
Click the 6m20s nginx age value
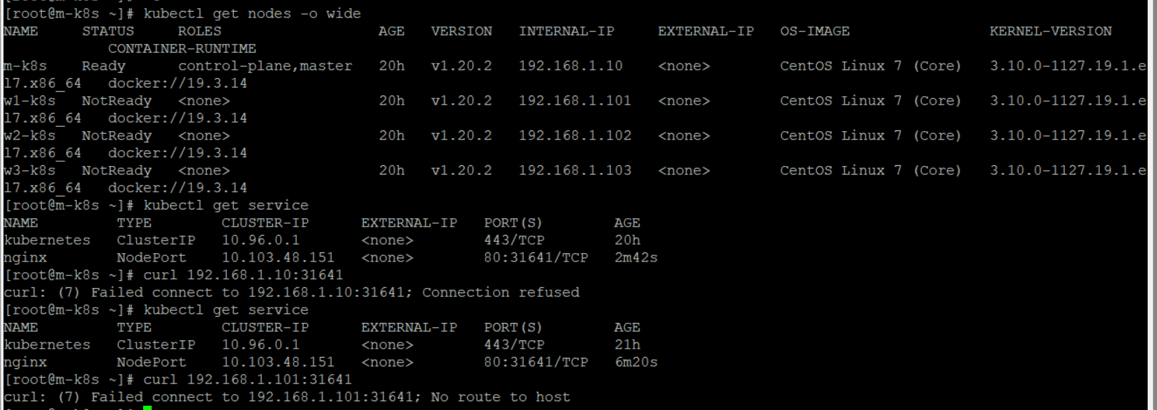pyautogui.click(x=636, y=362)
